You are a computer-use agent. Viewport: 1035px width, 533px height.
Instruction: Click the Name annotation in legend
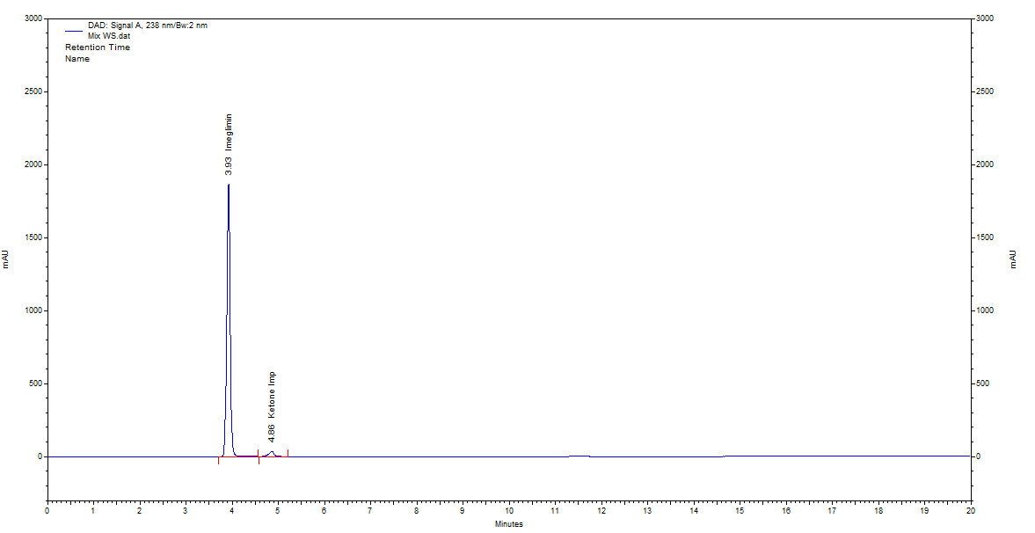tap(77, 59)
